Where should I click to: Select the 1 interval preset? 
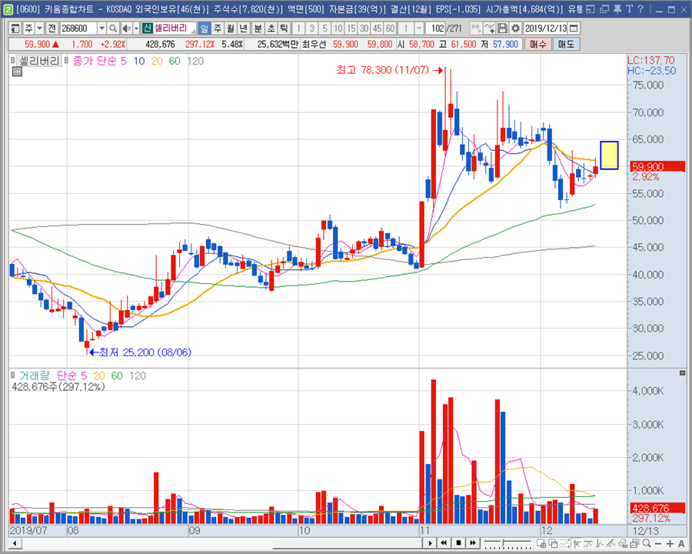click(x=299, y=28)
